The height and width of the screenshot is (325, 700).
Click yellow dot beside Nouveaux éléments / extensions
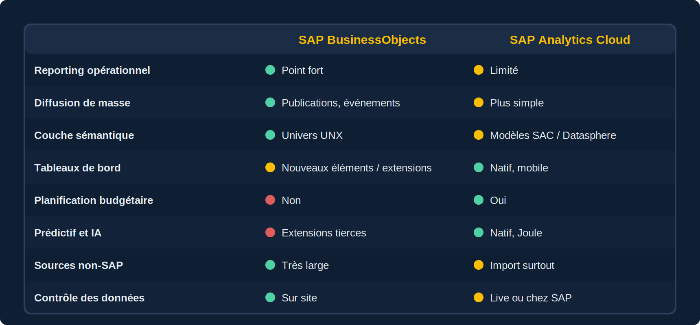click(x=270, y=167)
